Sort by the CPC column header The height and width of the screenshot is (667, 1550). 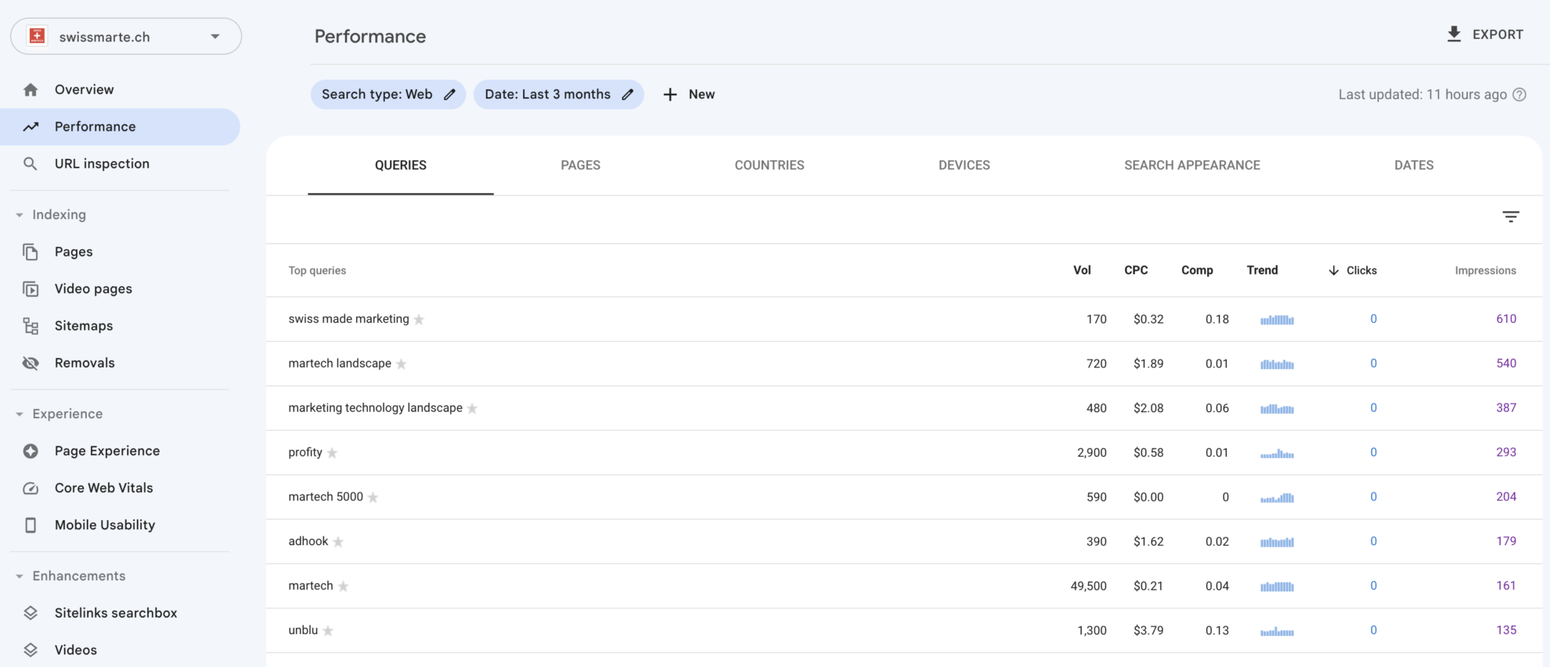click(x=1136, y=271)
